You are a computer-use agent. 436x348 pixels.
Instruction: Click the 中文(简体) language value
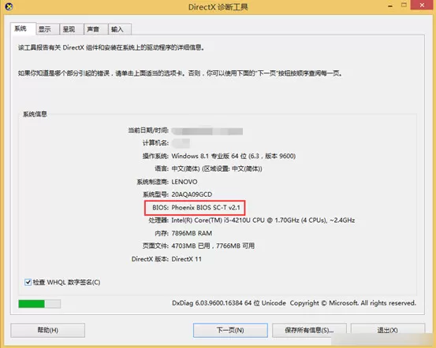click(217, 168)
